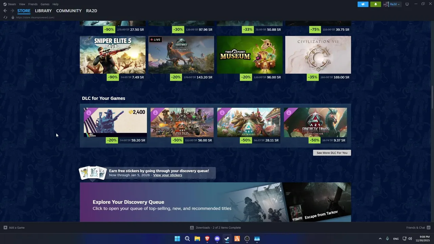The height and width of the screenshot is (244, 434).
Task: Open the ARK Astraeos DLC card
Action: (x=249, y=122)
